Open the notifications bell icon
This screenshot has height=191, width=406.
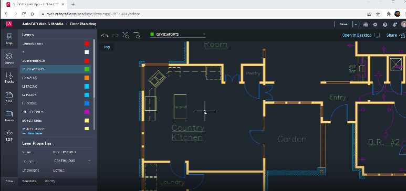394,25
